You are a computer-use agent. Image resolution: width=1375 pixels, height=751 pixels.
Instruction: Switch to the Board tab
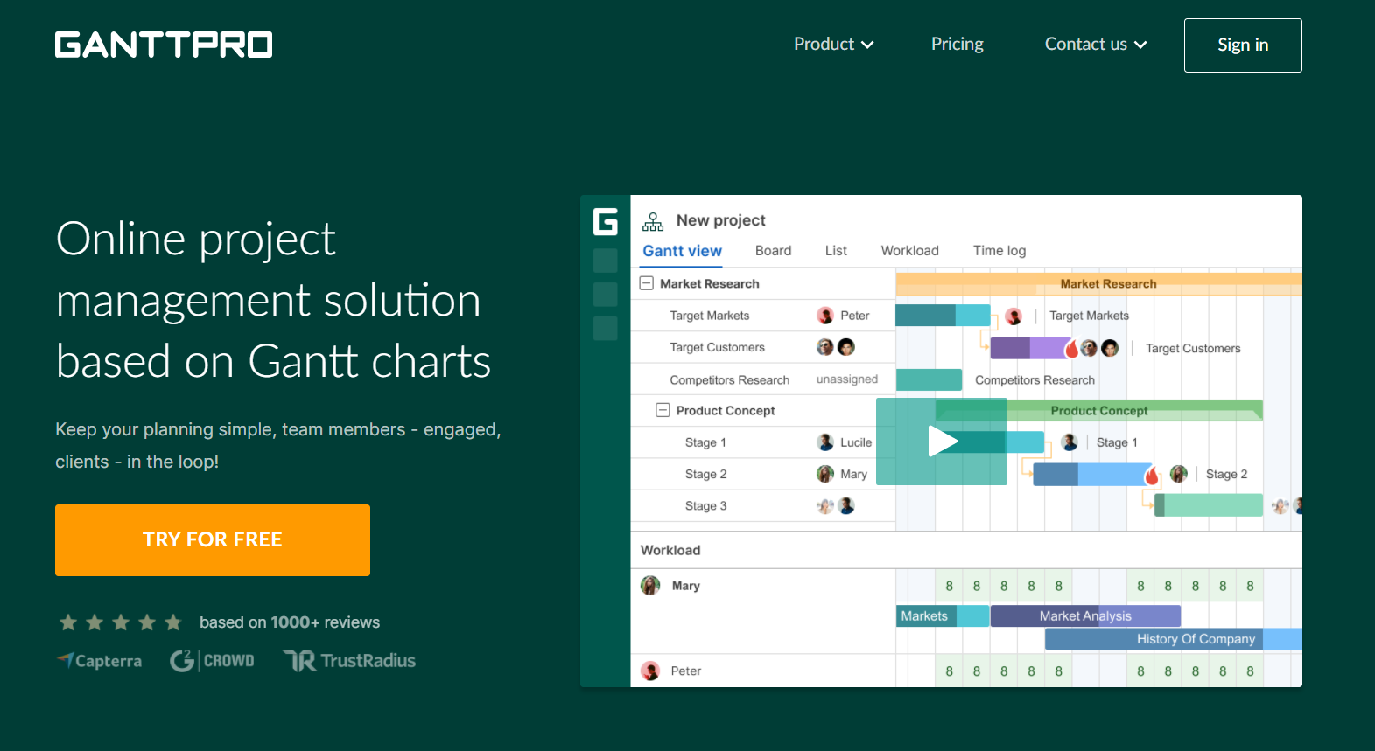(x=773, y=251)
